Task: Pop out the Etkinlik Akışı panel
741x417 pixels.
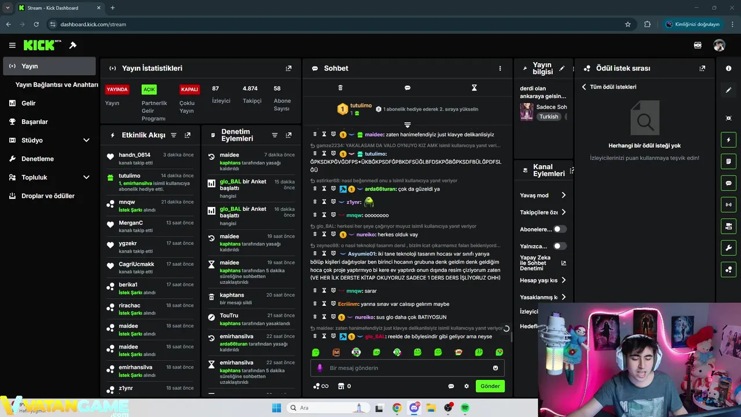Action: (x=188, y=135)
